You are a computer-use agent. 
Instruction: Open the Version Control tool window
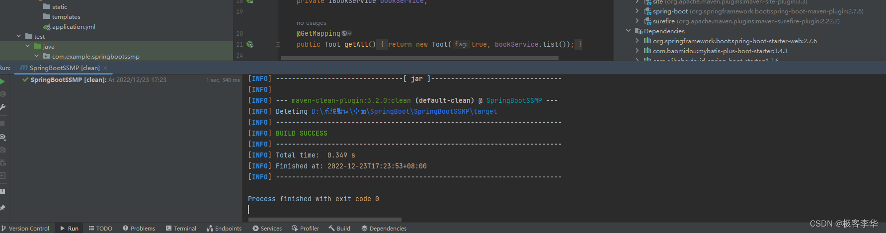25,229
